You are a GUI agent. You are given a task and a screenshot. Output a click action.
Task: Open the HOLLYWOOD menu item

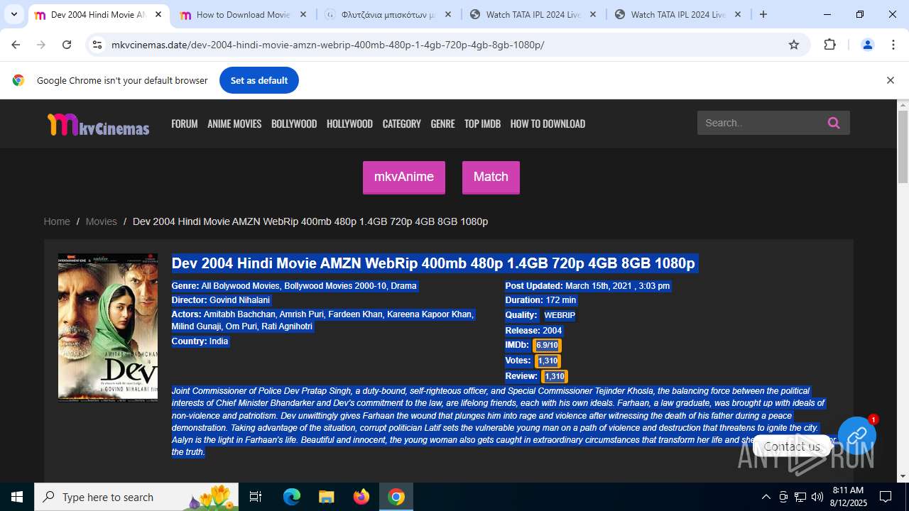pyautogui.click(x=349, y=123)
